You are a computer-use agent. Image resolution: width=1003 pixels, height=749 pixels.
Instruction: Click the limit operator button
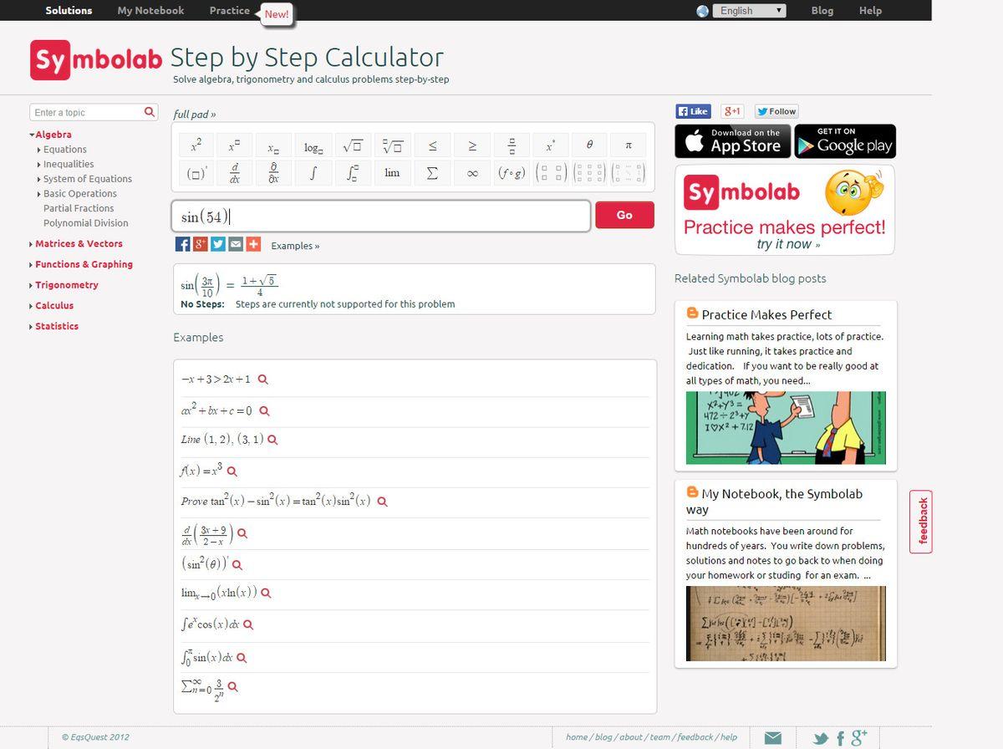[x=392, y=173]
